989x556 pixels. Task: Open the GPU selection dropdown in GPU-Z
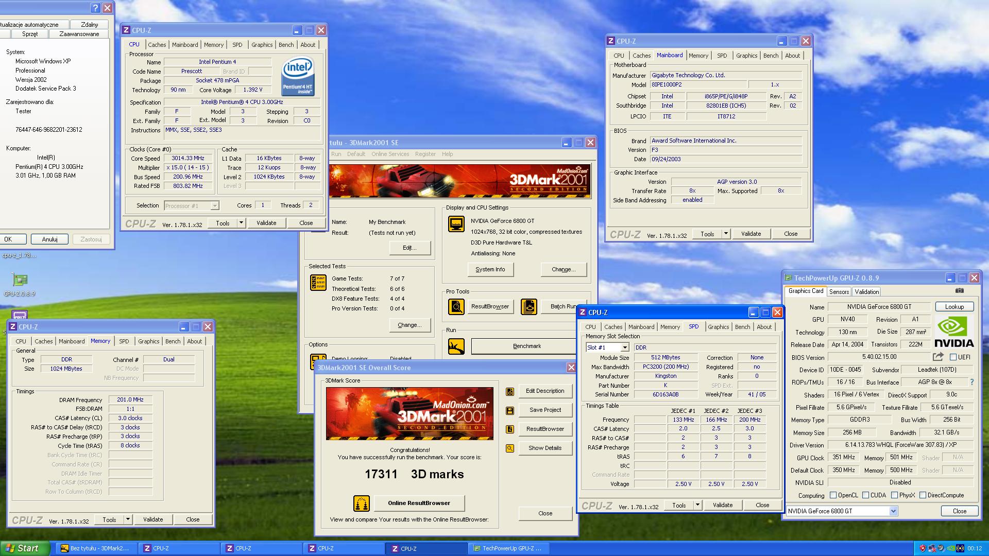[x=893, y=511]
